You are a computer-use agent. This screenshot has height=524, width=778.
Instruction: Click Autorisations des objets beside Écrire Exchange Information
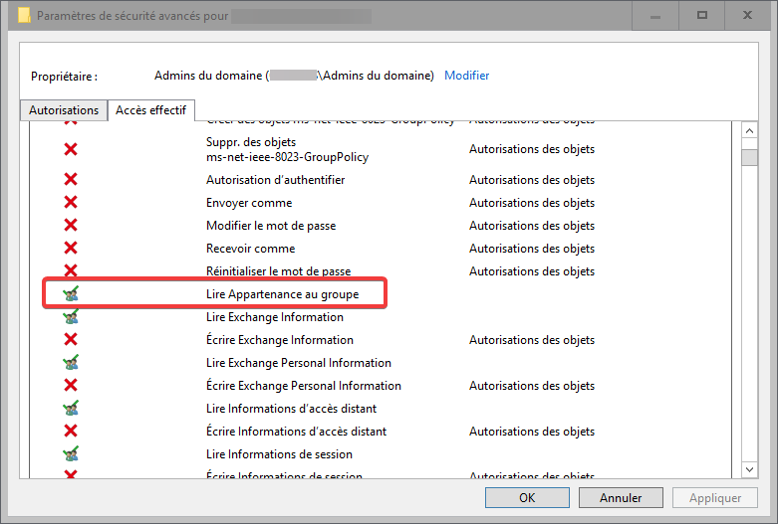click(531, 340)
